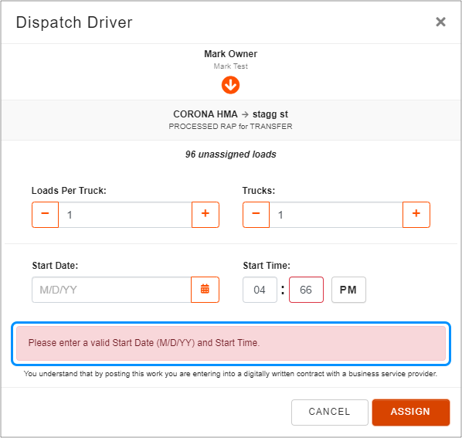
Task: Select the invalid minutes field showing 66
Action: click(x=306, y=290)
